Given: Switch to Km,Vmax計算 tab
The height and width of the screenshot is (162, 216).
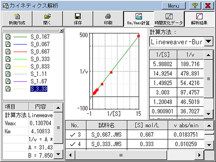Looking at the screenshot, I should coord(139,19).
